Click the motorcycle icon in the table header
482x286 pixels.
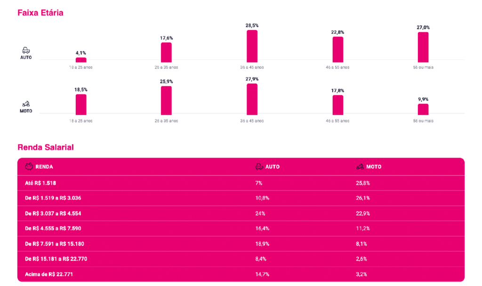point(360,166)
